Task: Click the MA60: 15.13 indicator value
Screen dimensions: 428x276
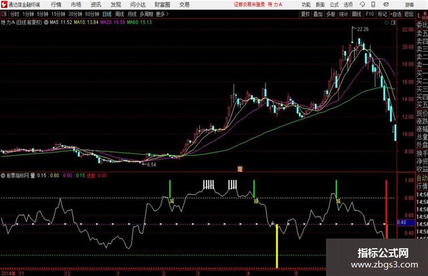Action: coord(139,22)
